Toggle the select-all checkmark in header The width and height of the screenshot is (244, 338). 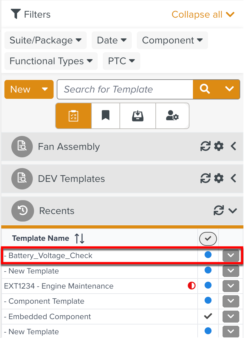click(208, 239)
